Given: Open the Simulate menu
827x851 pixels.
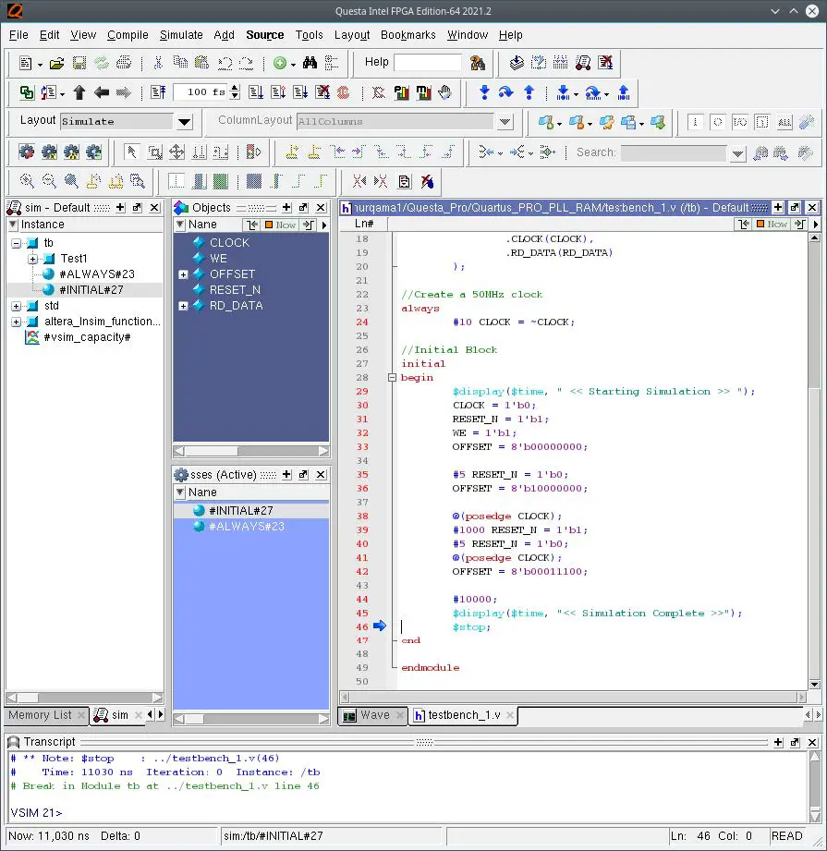Looking at the screenshot, I should pos(181,35).
